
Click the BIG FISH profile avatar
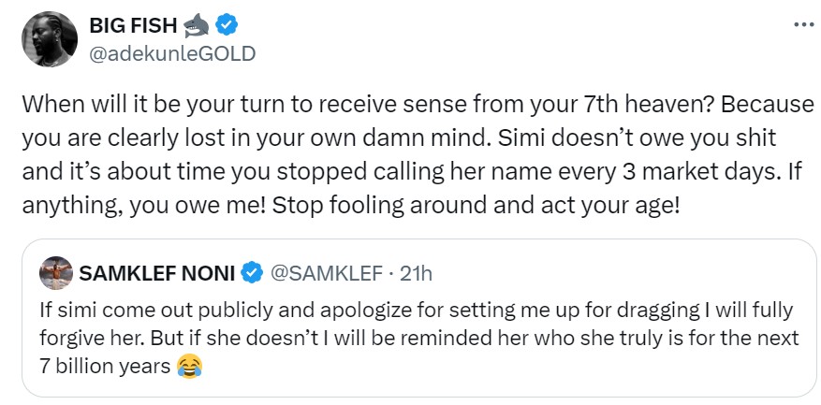(44, 39)
